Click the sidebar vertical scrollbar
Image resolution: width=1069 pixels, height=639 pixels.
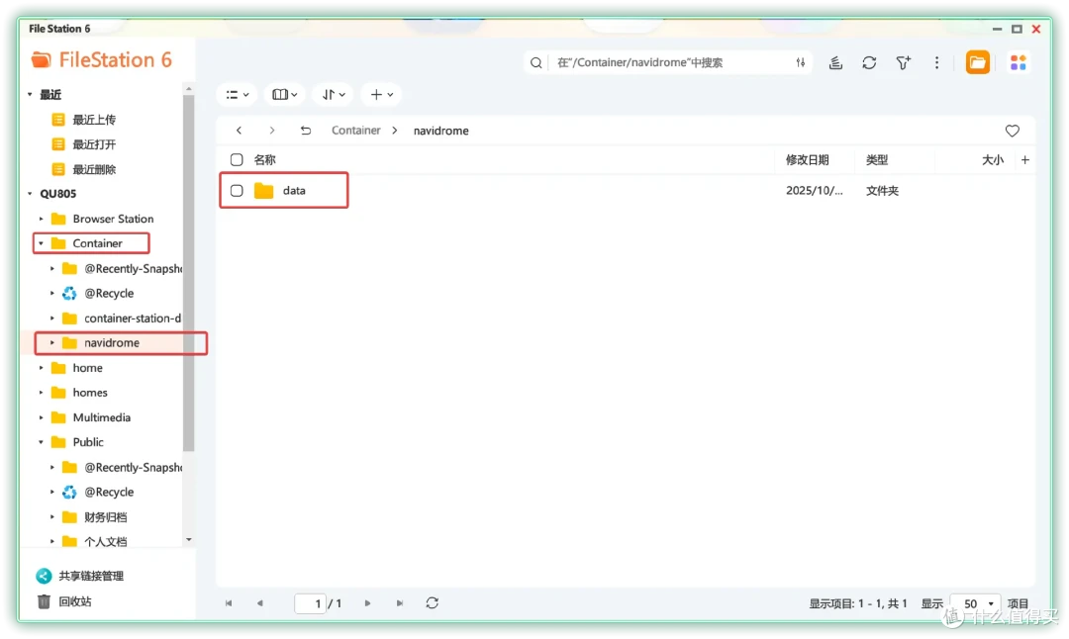coord(189,272)
